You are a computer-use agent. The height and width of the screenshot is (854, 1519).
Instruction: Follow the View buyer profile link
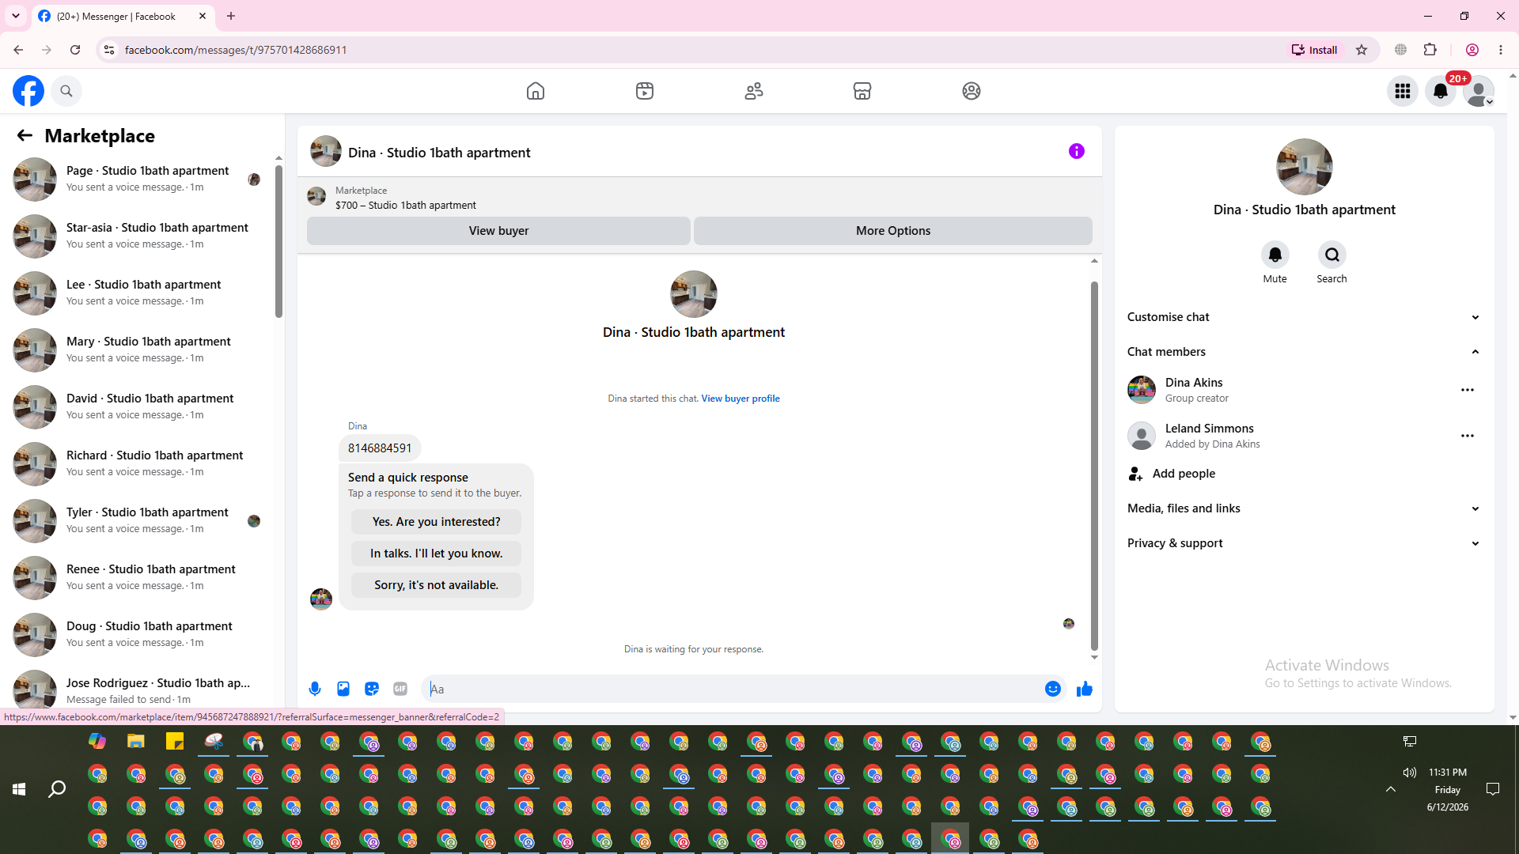point(741,399)
